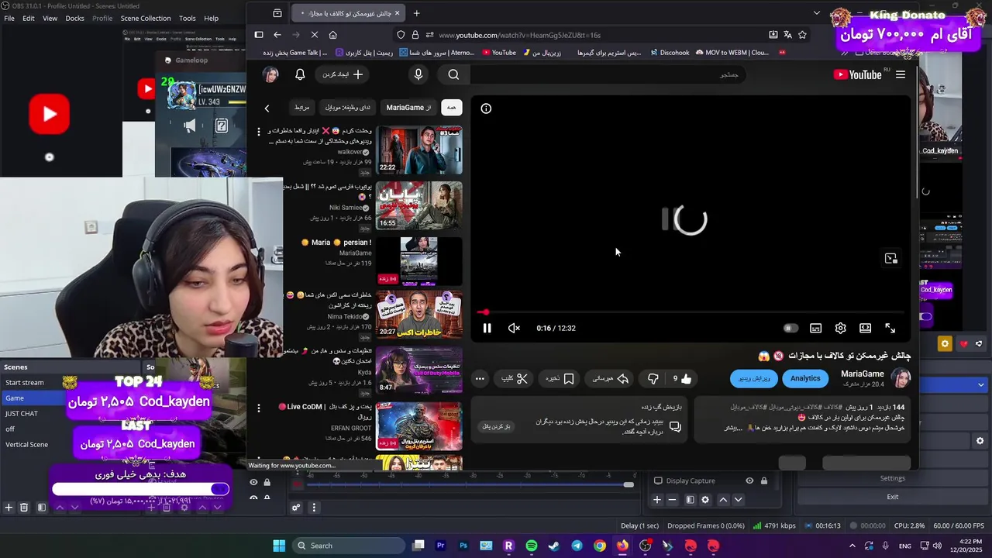Expand filter chips with the arrow
This screenshot has width=992, height=558.
point(267,108)
